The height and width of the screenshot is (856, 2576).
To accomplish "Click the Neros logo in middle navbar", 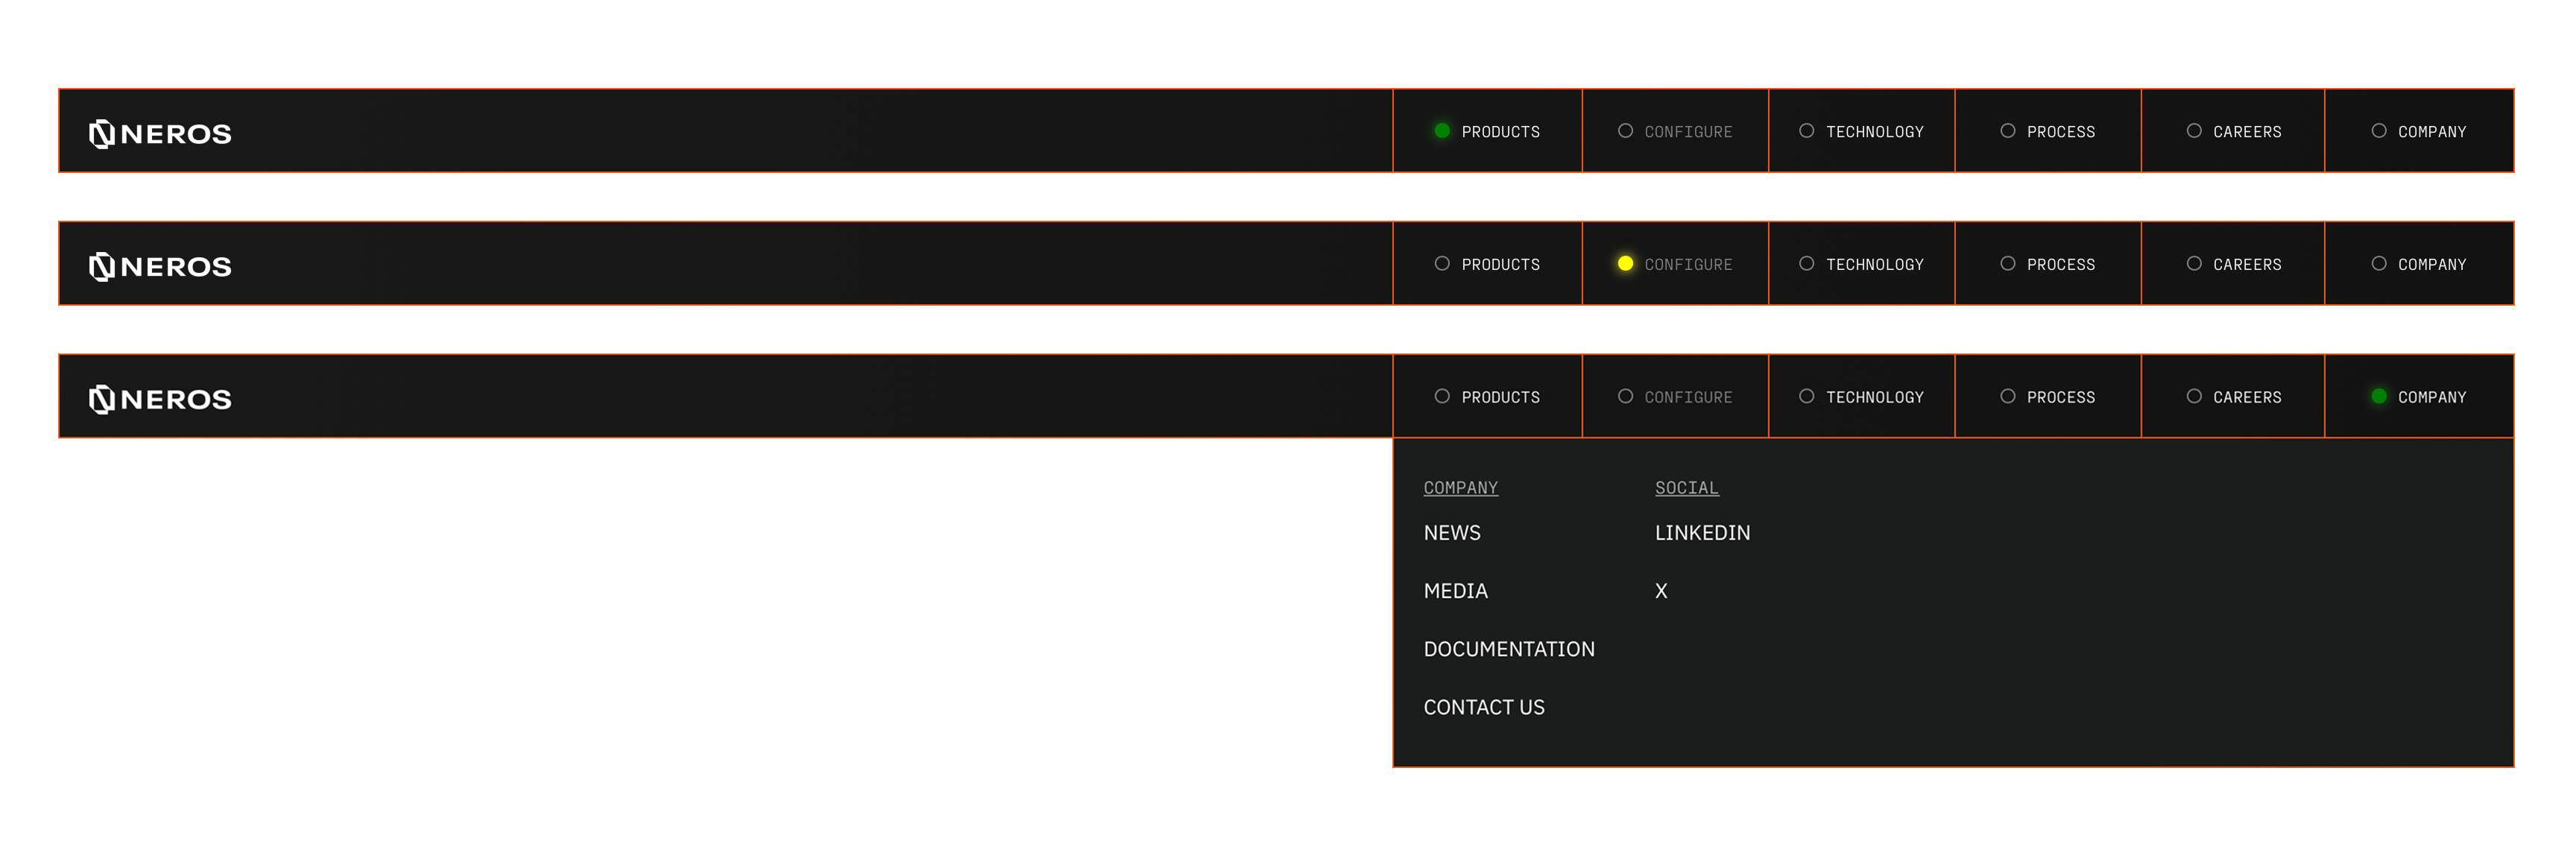I will coord(160,266).
